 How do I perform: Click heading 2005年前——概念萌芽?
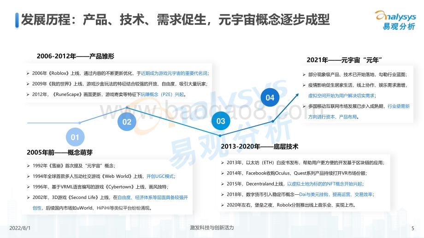pyautogui.click(x=59, y=153)
